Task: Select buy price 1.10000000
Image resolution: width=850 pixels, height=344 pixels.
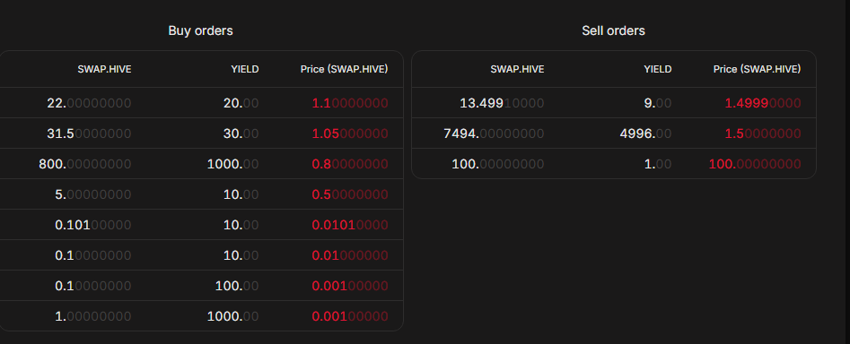Action: [x=350, y=103]
